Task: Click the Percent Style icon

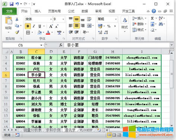Action: (x=109, y=26)
